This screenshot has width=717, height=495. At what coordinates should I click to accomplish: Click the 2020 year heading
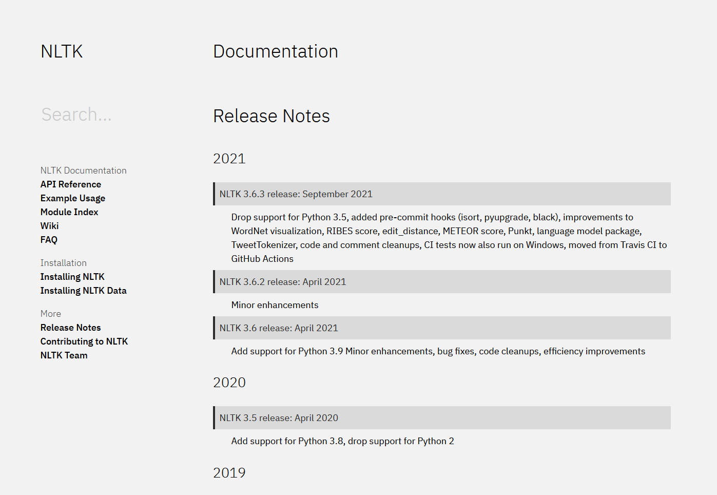tap(229, 383)
